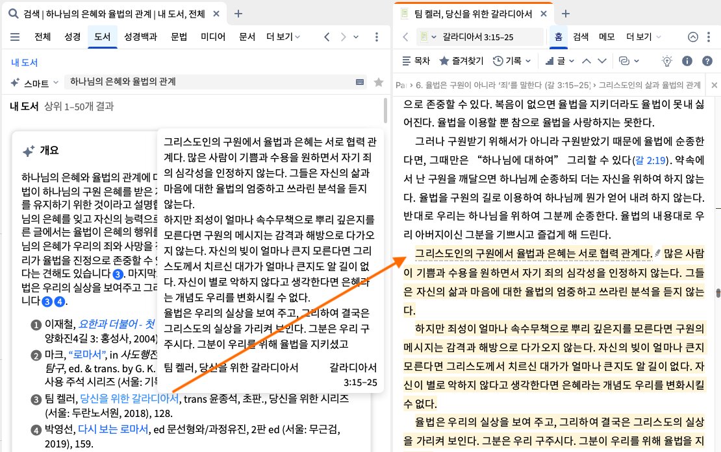The width and height of the screenshot is (721, 452).
Task: Expand the 스마트 search mode dropdown
Action: coord(35,82)
